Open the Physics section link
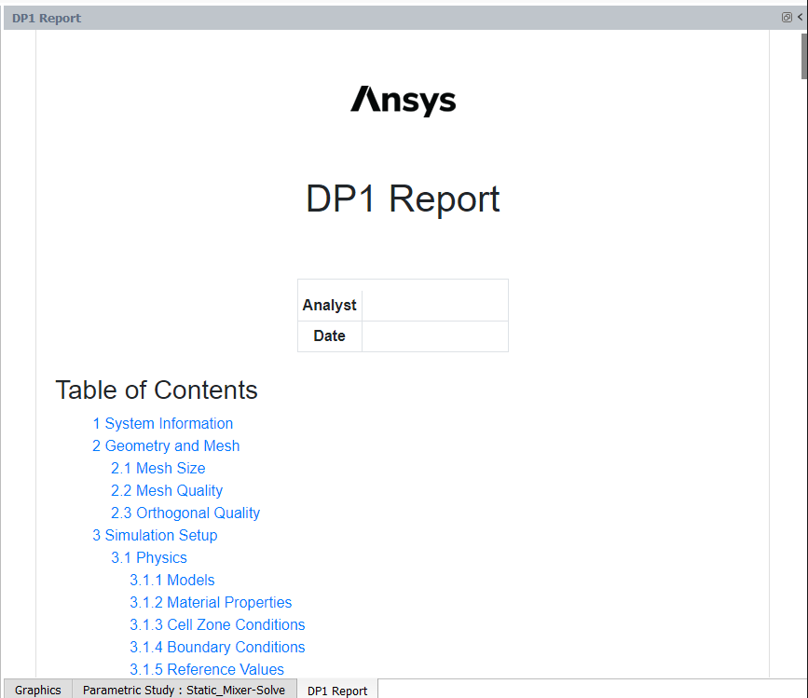Viewport: 808px width, 698px height. (148, 557)
